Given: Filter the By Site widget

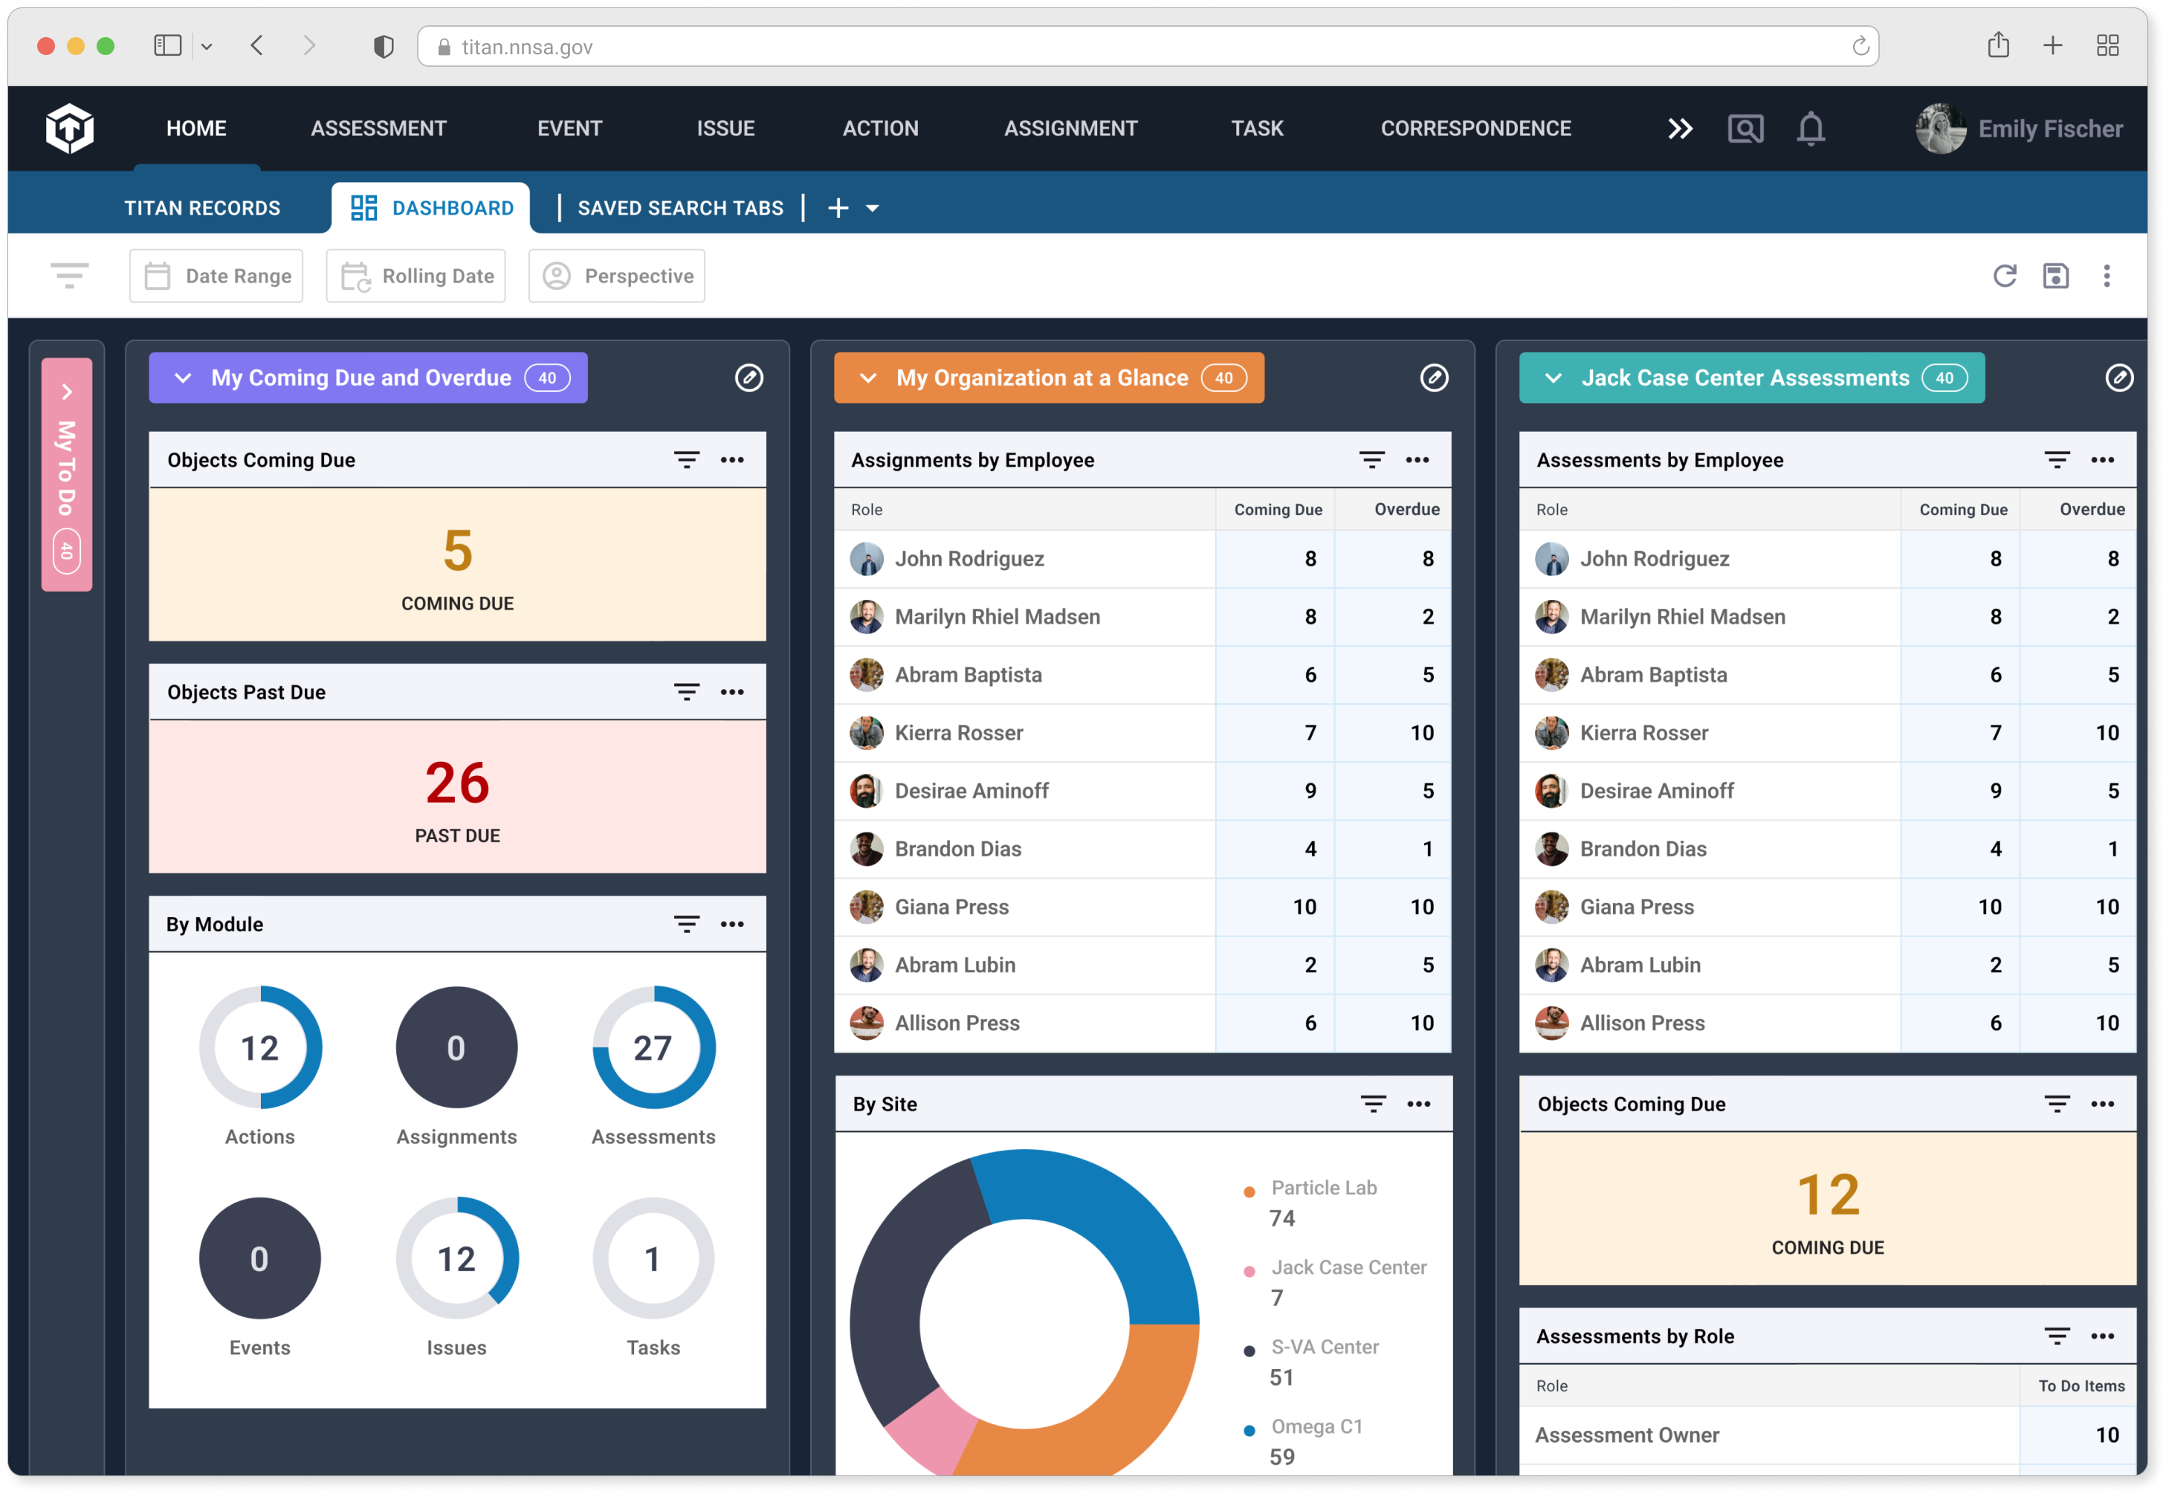Looking at the screenshot, I should tap(1373, 1104).
